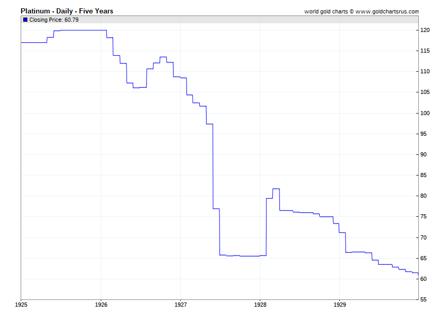
Task: Click the 1926 x-axis label
Action: click(101, 305)
